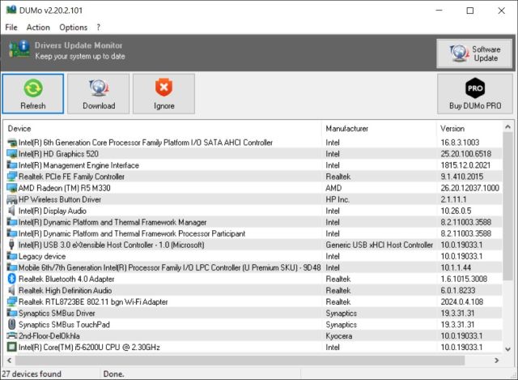
Task: Click the Kyocera manufacturer cell
Action: click(x=339, y=336)
